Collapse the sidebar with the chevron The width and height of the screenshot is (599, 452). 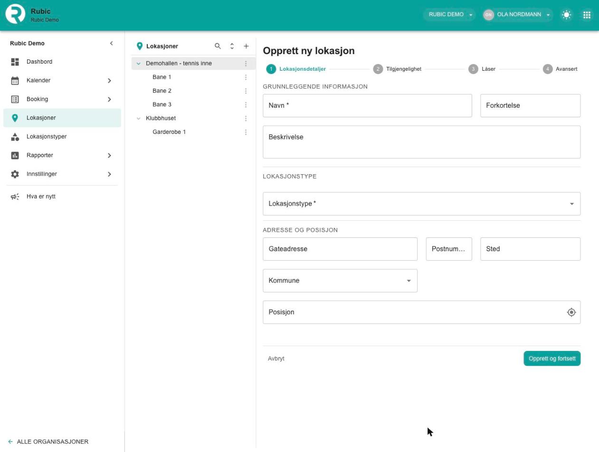[x=111, y=43]
